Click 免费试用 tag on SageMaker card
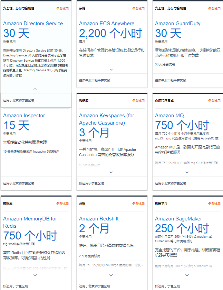Screen dimensions: 223x290 point(214,203)
